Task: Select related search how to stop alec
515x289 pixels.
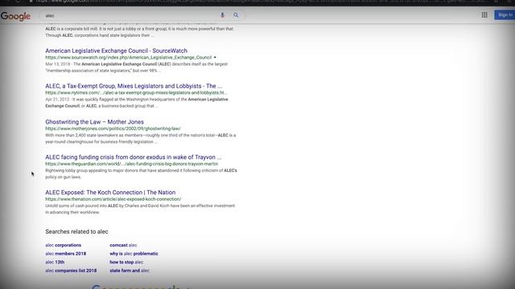Action: (x=126, y=263)
